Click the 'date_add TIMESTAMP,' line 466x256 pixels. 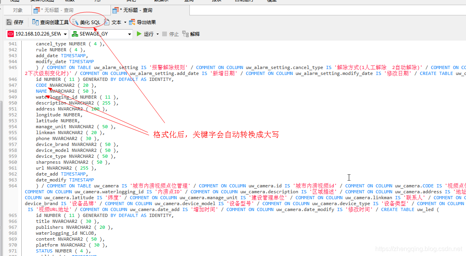pos(62,174)
